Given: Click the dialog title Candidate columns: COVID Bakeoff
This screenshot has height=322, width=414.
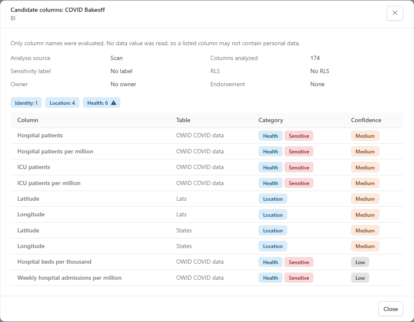Looking at the screenshot, I should click(x=57, y=10).
